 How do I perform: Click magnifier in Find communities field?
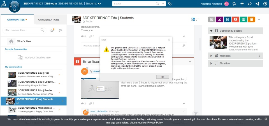42,30
